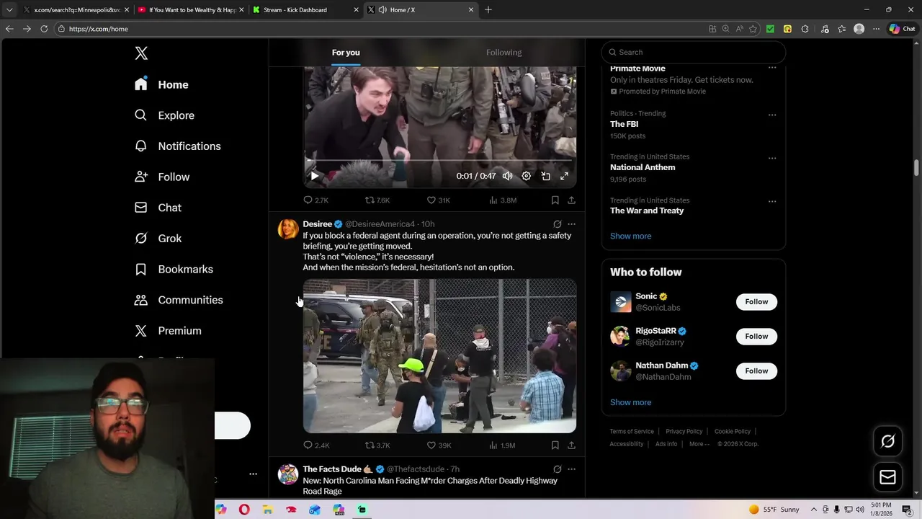The width and height of the screenshot is (922, 519).
Task: Follow Sonic account
Action: point(756,302)
